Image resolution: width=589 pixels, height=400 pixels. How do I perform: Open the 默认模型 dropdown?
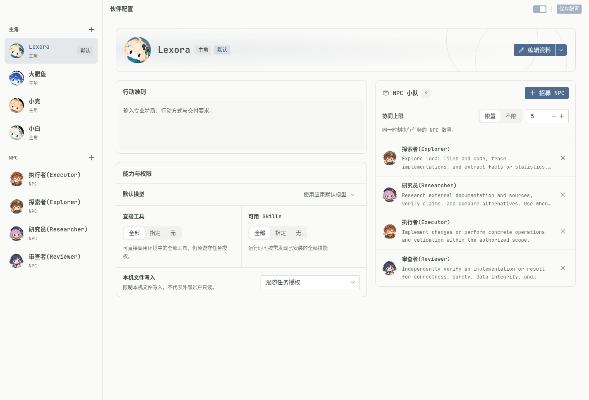[x=329, y=195]
